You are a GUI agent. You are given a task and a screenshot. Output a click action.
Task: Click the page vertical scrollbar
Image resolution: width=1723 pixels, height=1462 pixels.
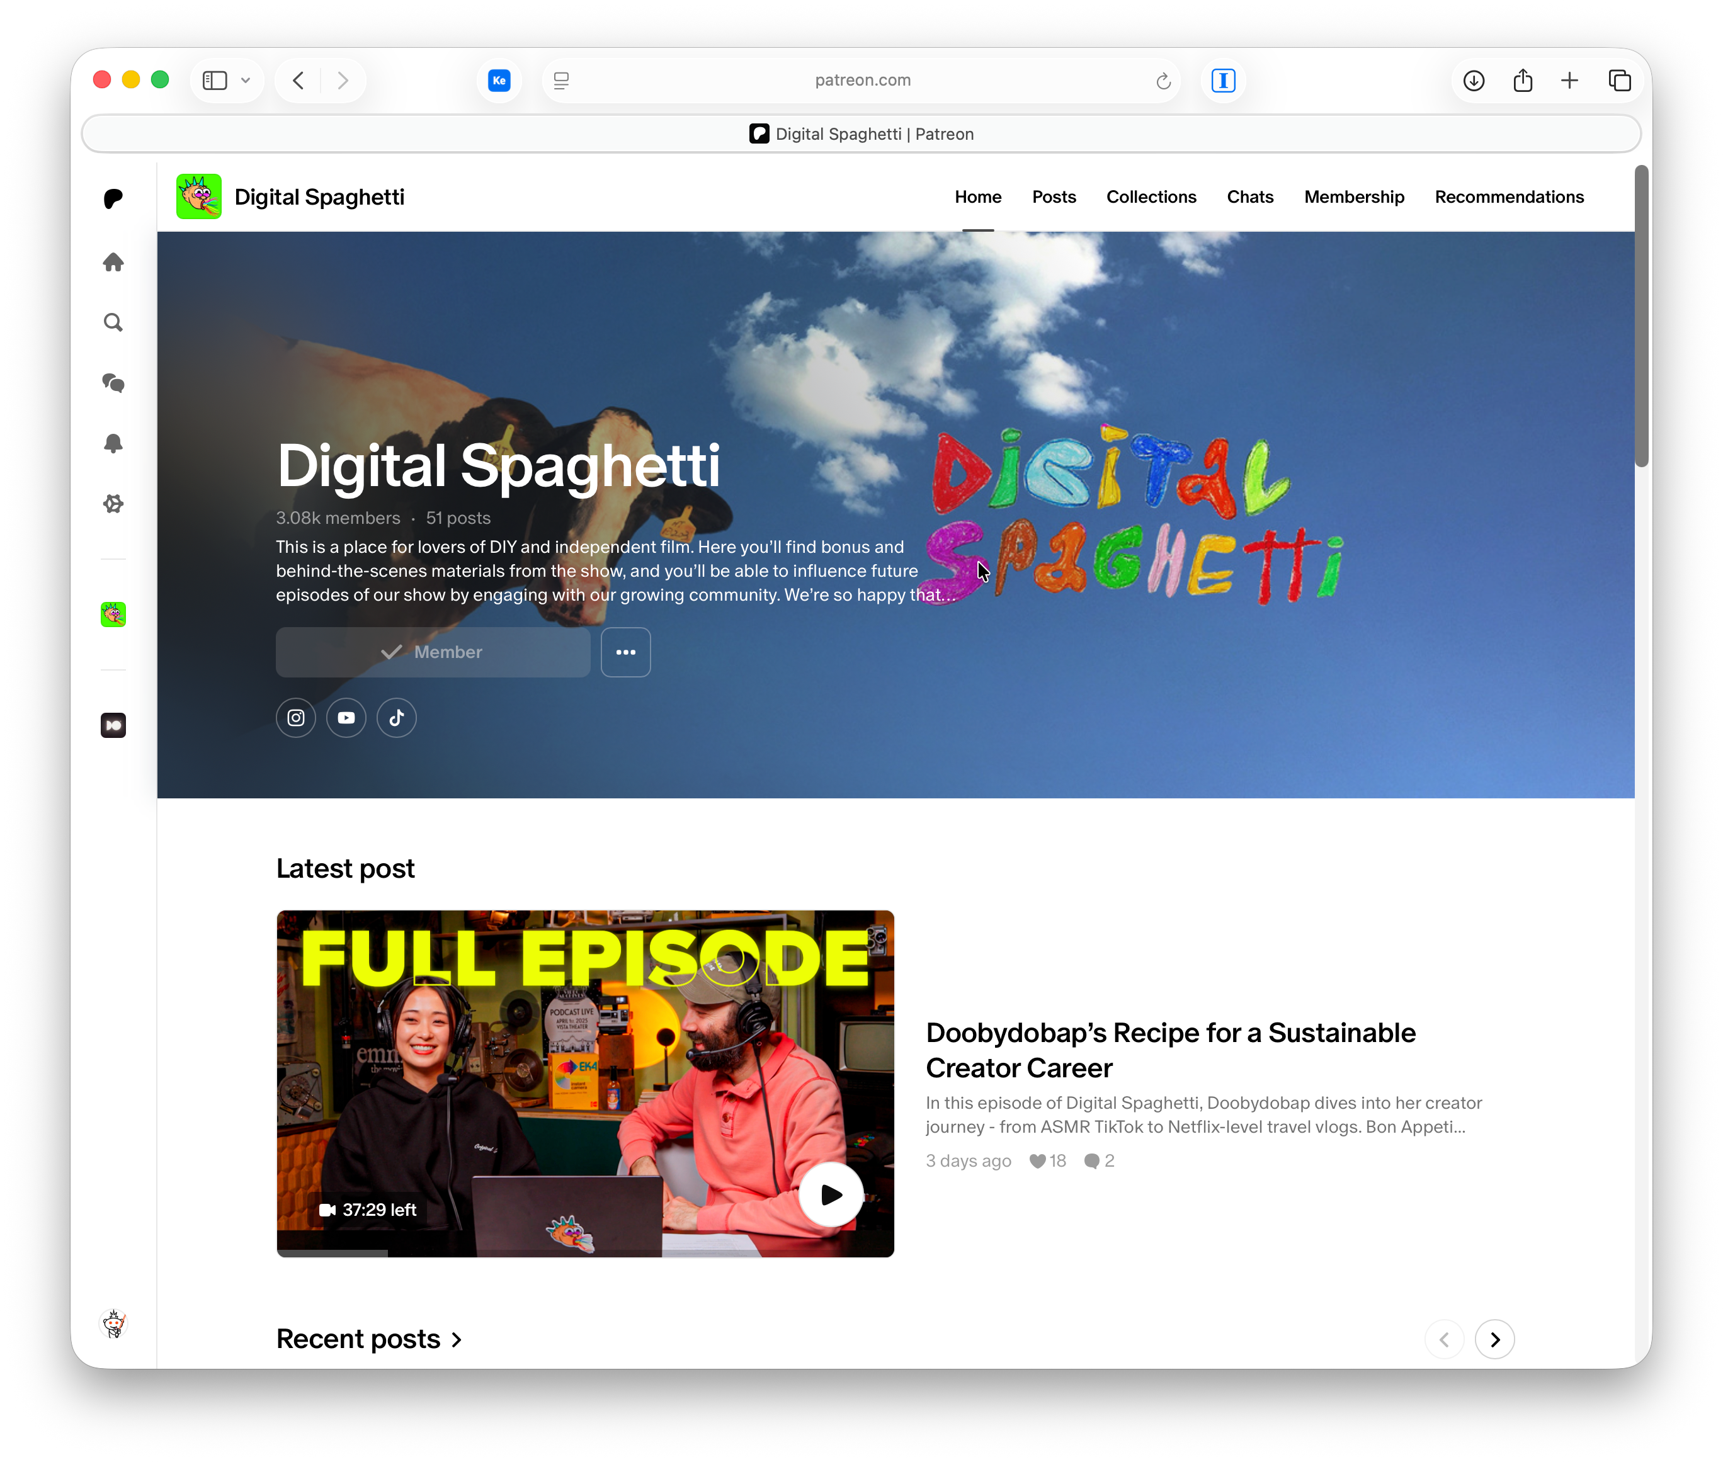(1642, 316)
